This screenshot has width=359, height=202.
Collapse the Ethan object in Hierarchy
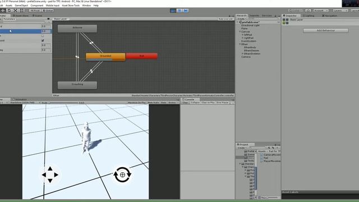click(x=240, y=44)
